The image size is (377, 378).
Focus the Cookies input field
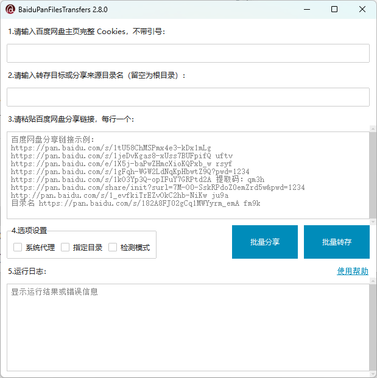[188, 54]
